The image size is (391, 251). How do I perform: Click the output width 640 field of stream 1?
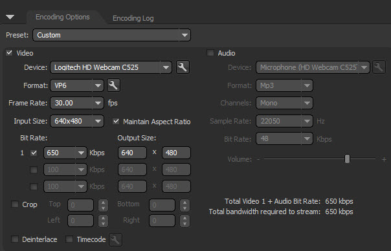(132, 153)
